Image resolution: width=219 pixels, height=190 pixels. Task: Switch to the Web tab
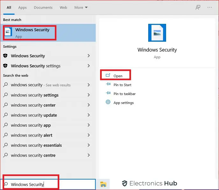[63, 8]
